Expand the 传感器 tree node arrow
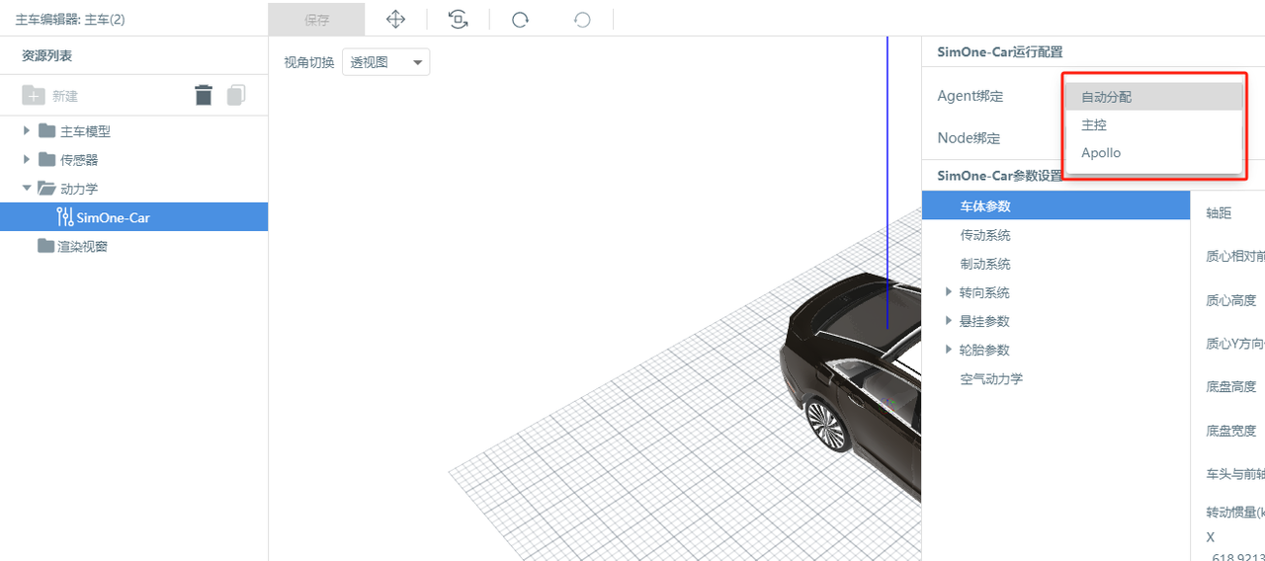Viewport: 1265px width, 561px height. click(x=27, y=159)
